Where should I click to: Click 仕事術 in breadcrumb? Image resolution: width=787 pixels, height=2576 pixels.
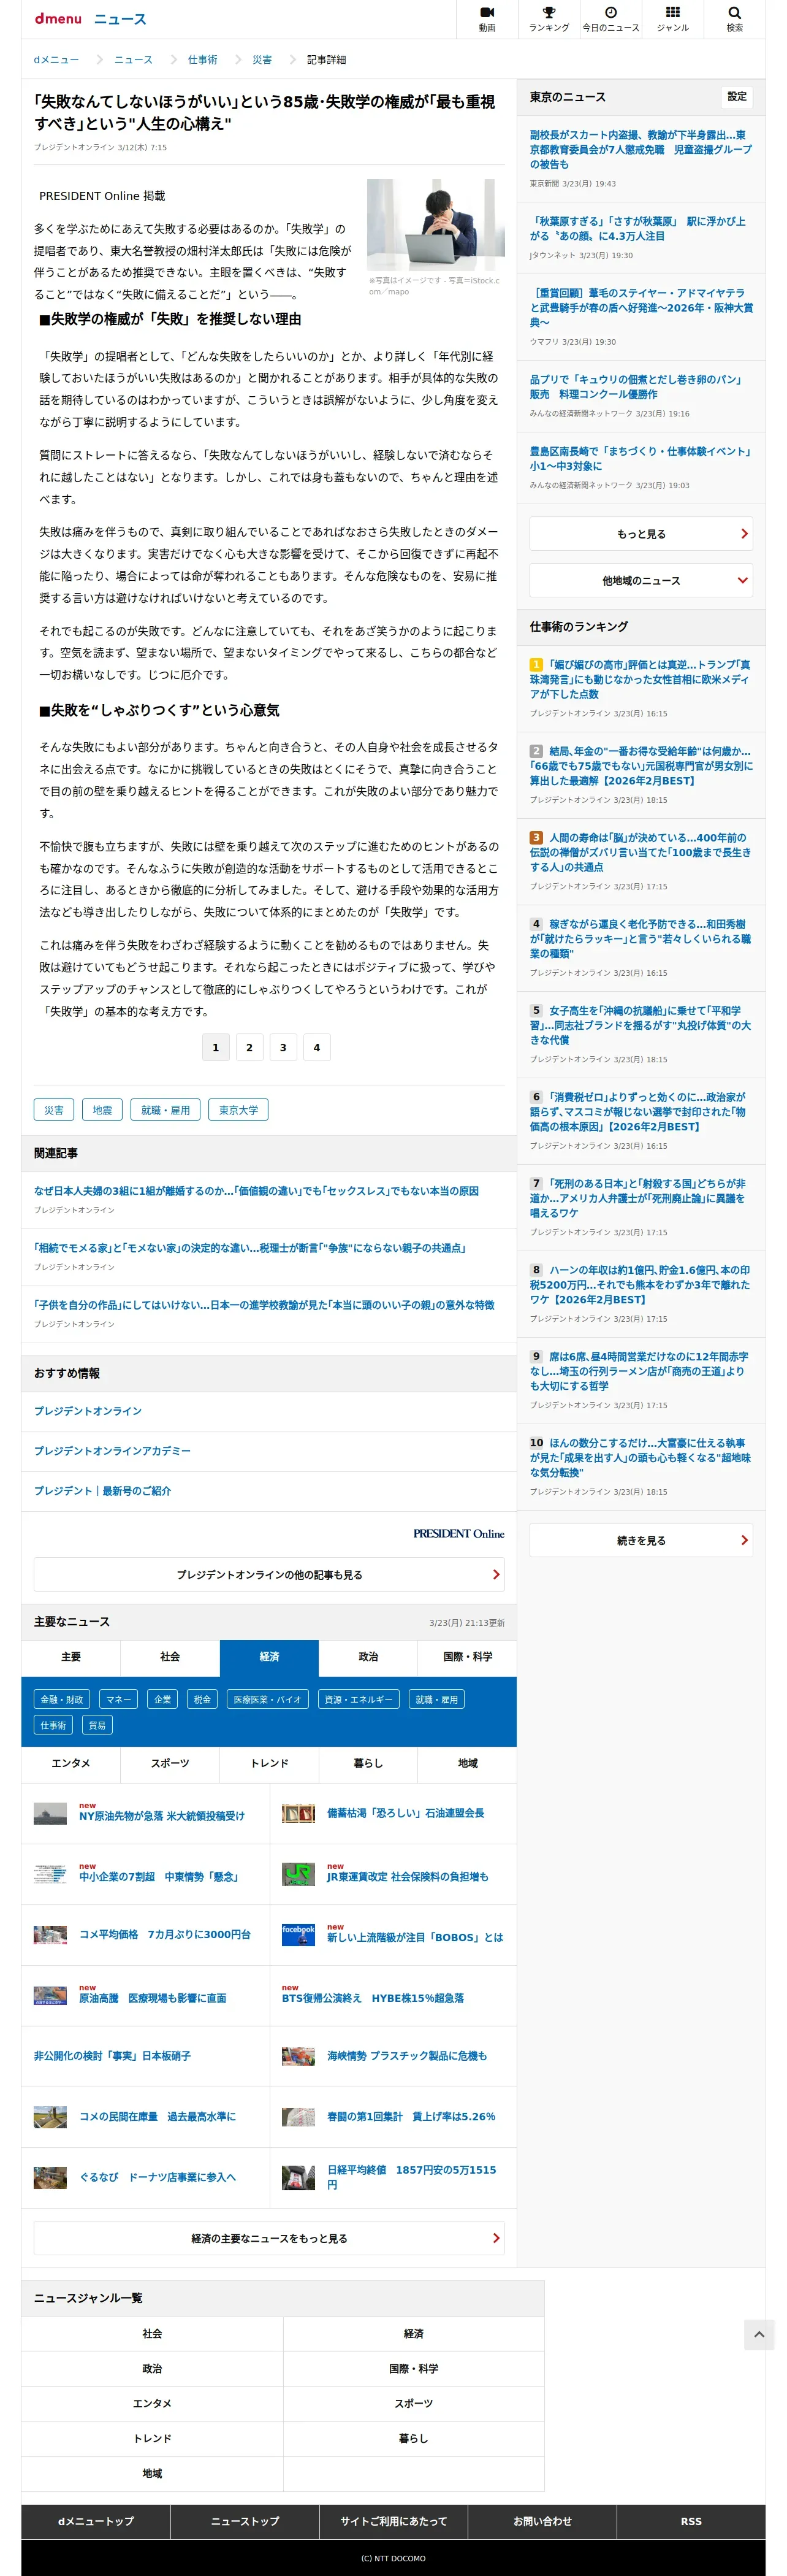(203, 60)
